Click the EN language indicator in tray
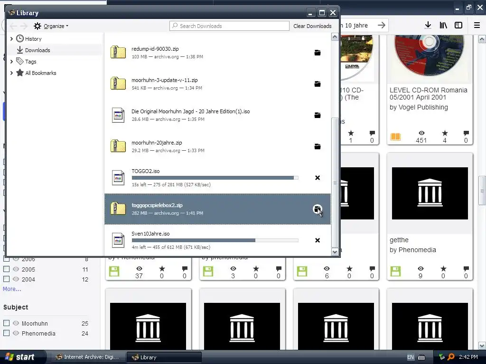The width and height of the screenshot is (486, 364). click(411, 357)
